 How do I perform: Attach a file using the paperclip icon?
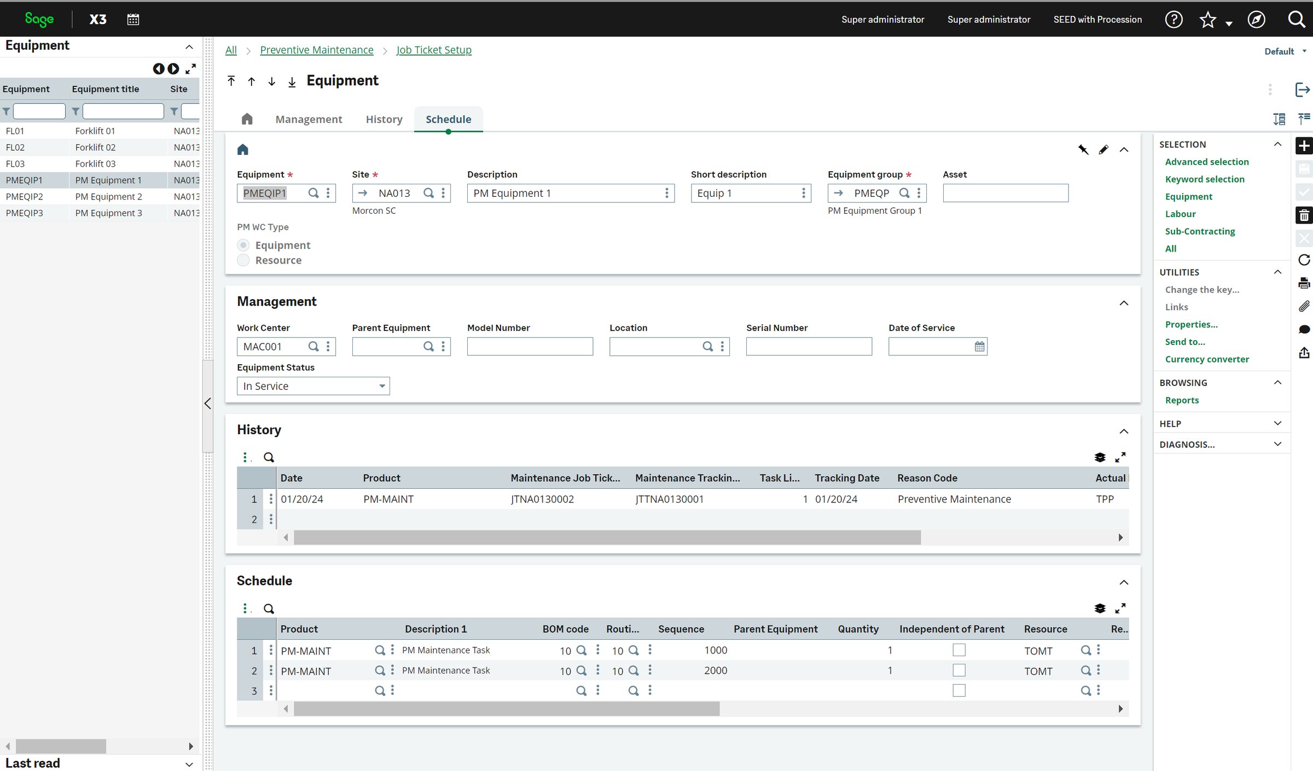click(x=1304, y=306)
